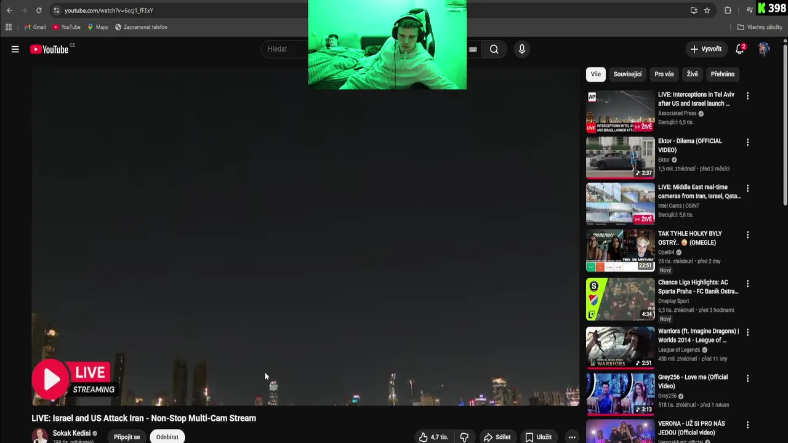Open the browser extensions puzzle icon
Image resolution: width=788 pixels, height=443 pixels.
pos(728,10)
